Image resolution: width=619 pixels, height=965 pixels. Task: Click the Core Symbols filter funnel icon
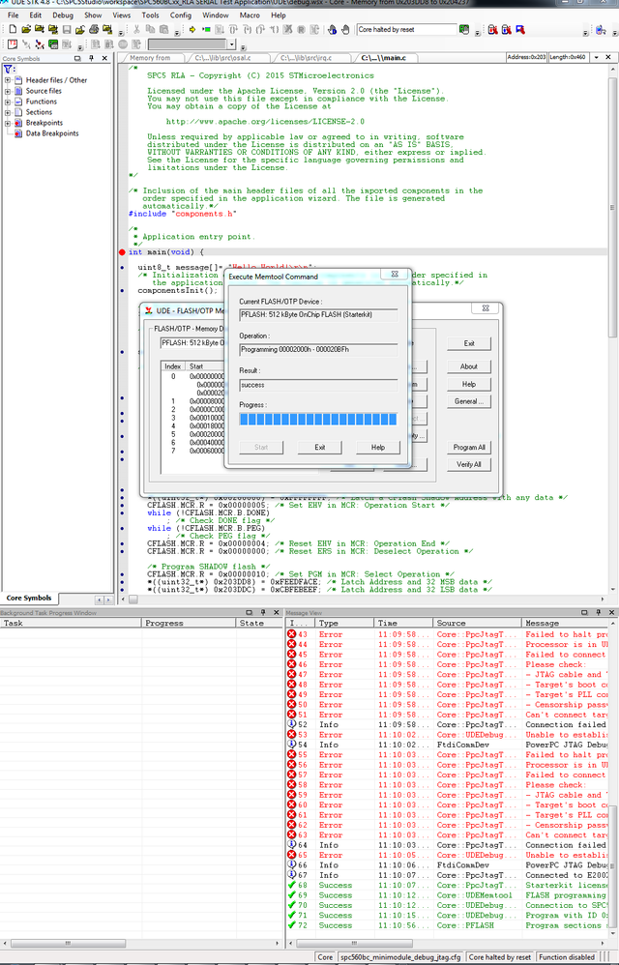(x=10, y=69)
